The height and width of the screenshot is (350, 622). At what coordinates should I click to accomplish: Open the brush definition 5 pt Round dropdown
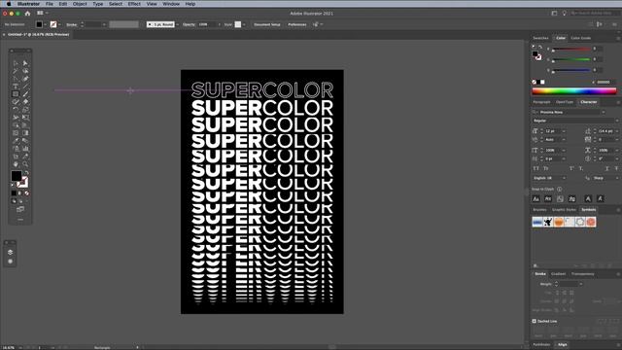tap(177, 24)
